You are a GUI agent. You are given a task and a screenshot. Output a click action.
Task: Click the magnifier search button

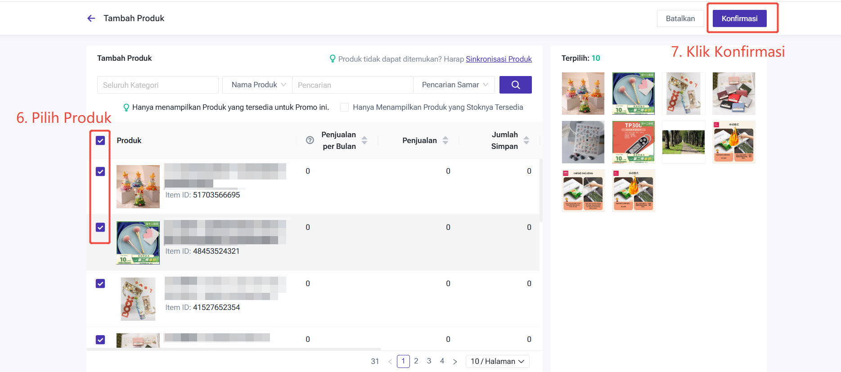(x=515, y=85)
